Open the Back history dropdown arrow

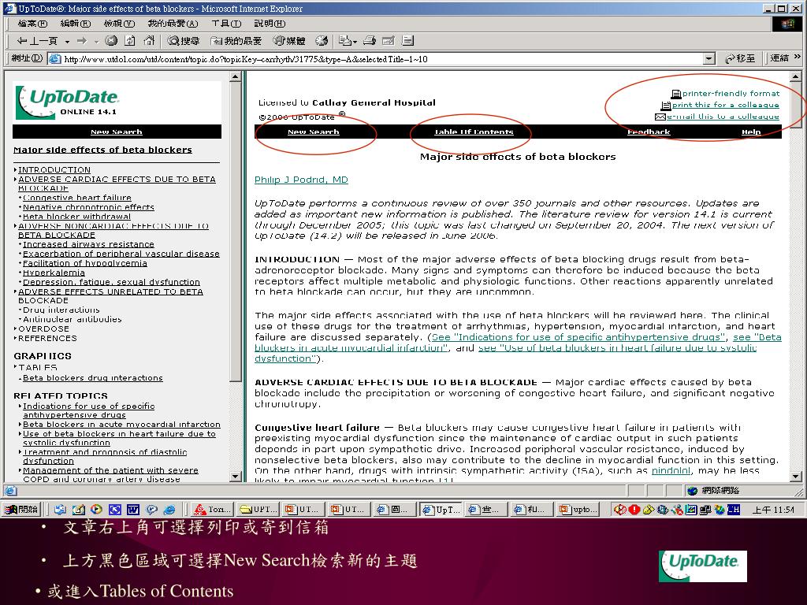click(67, 41)
